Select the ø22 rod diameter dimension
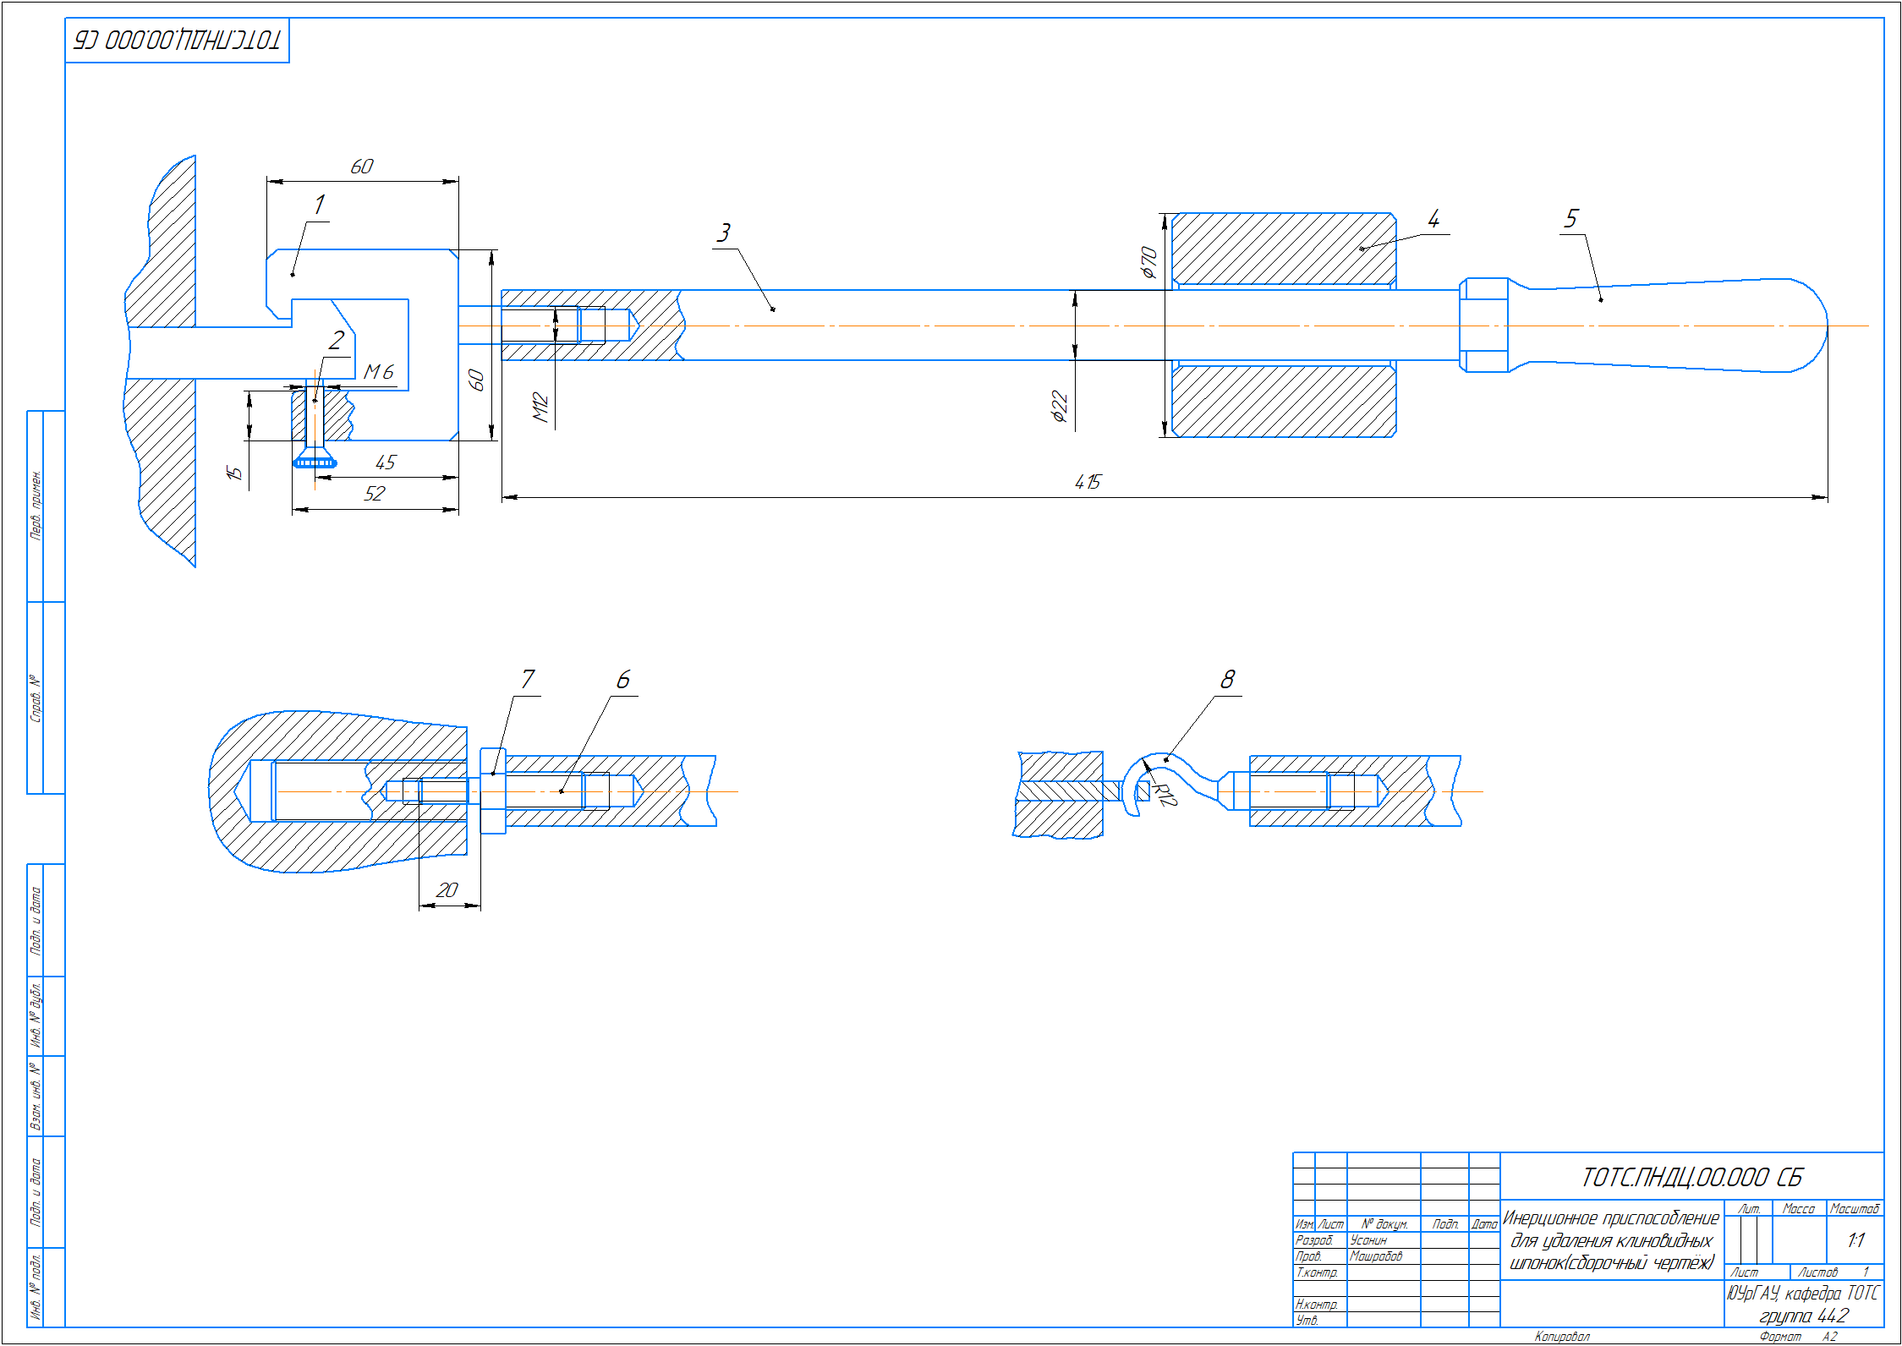 click(1059, 406)
